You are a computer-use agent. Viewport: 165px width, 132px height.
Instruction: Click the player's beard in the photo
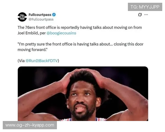pos(82,113)
